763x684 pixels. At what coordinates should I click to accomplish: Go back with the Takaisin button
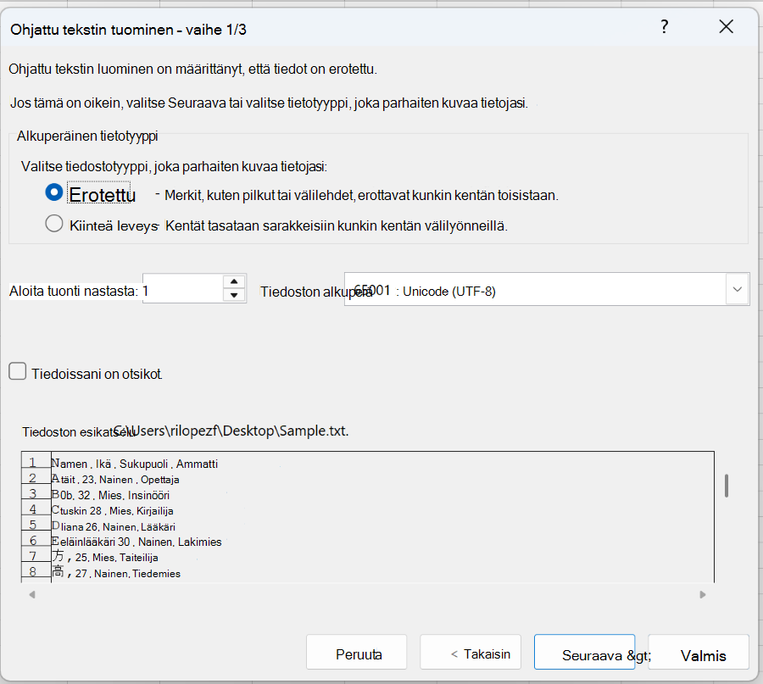point(471,653)
